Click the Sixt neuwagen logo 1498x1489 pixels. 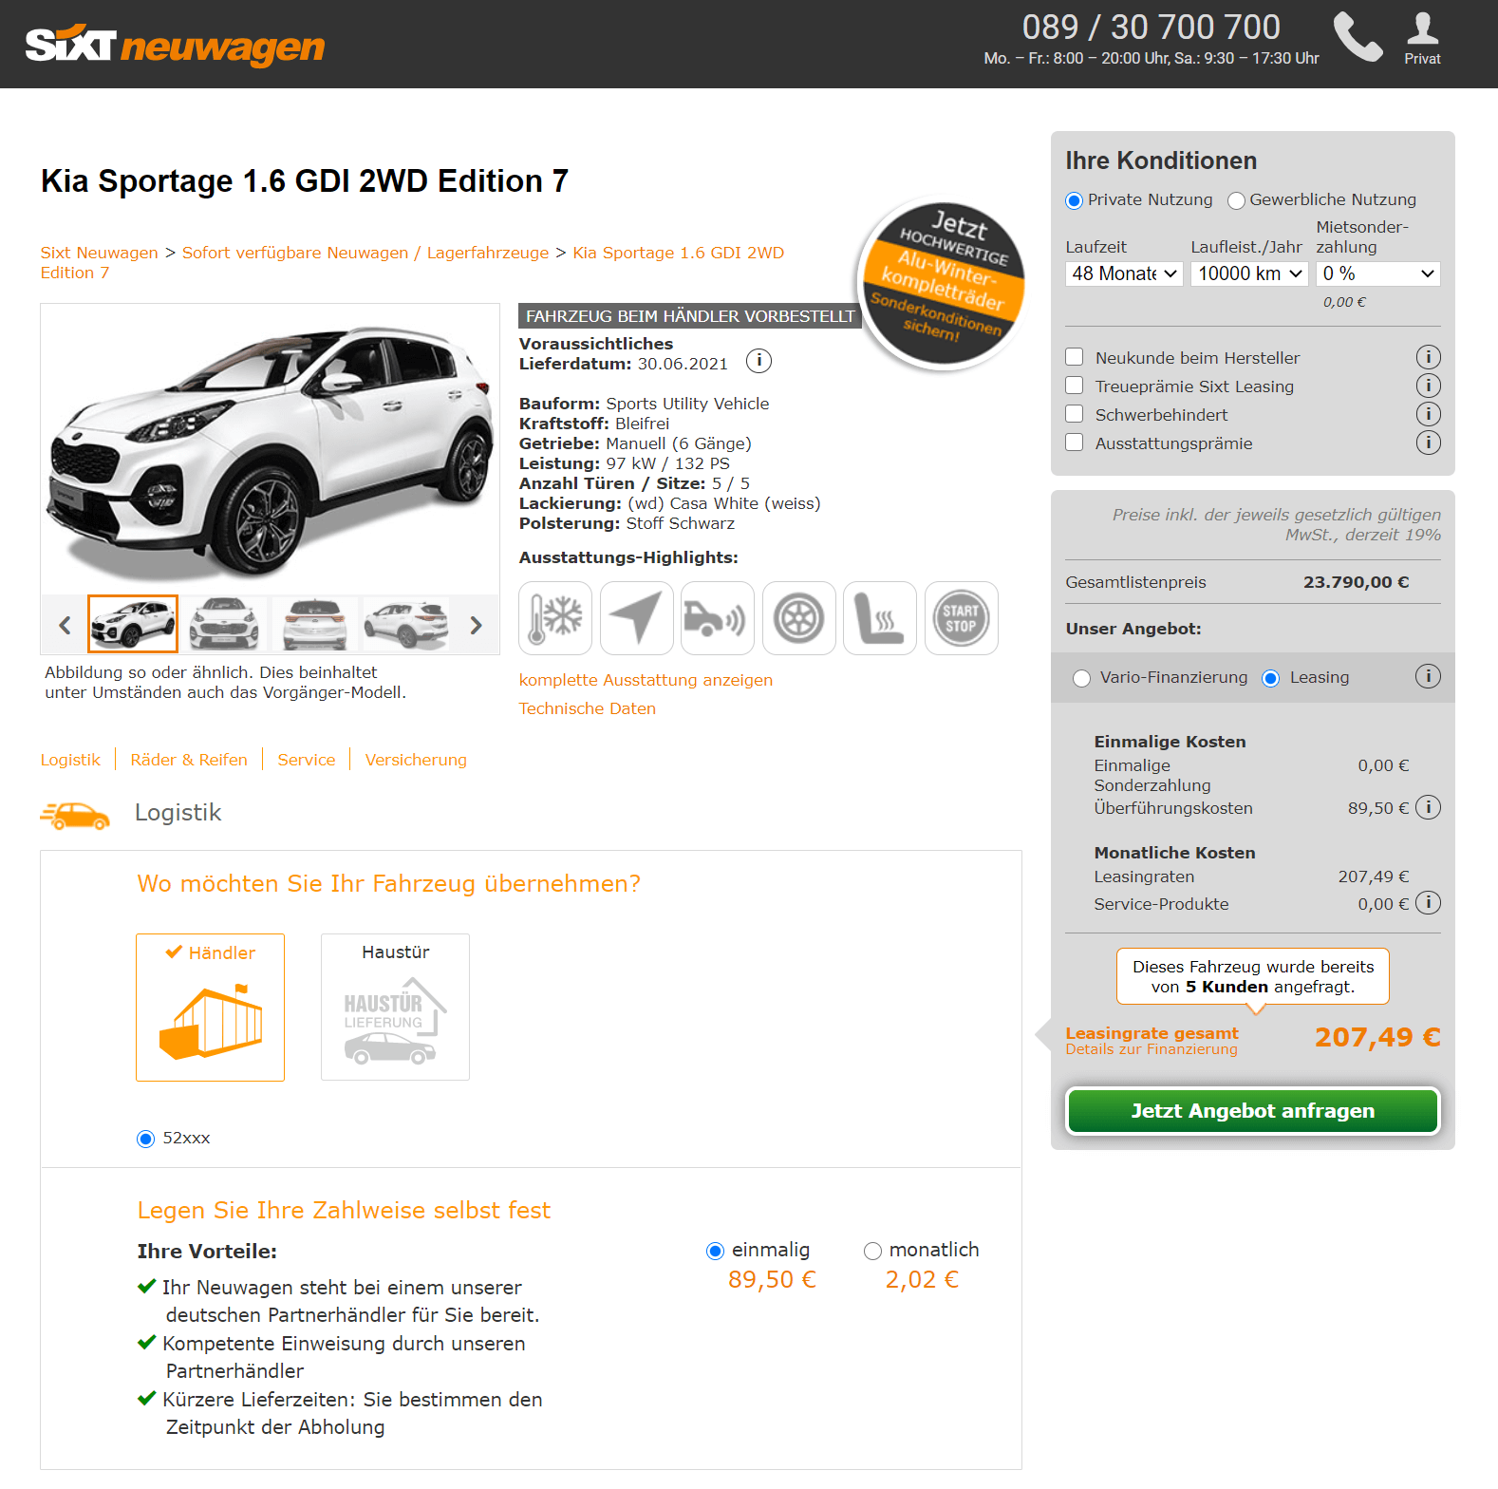175,45
